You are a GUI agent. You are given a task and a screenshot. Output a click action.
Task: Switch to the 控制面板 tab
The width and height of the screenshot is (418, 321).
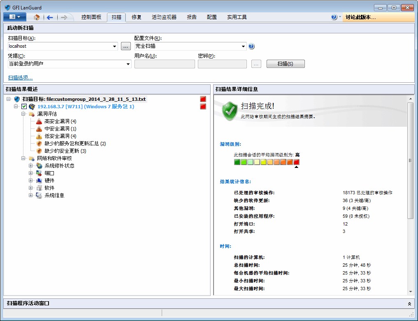click(91, 17)
